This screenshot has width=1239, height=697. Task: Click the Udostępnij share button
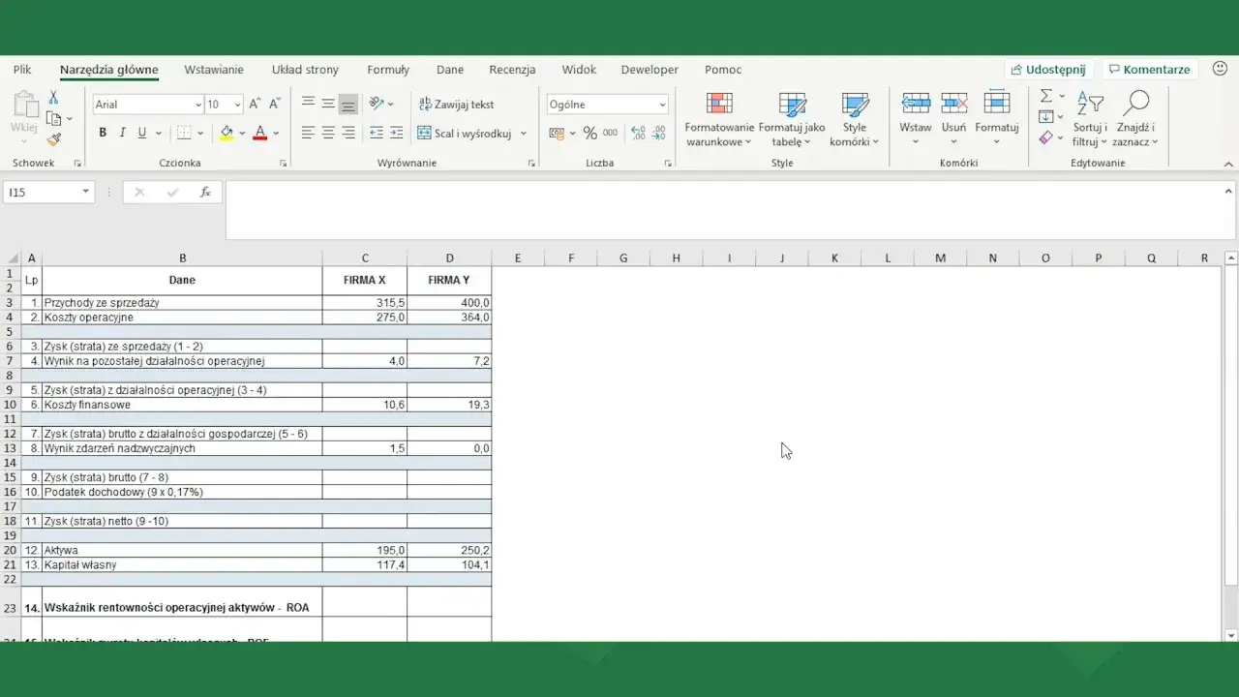[1047, 70]
